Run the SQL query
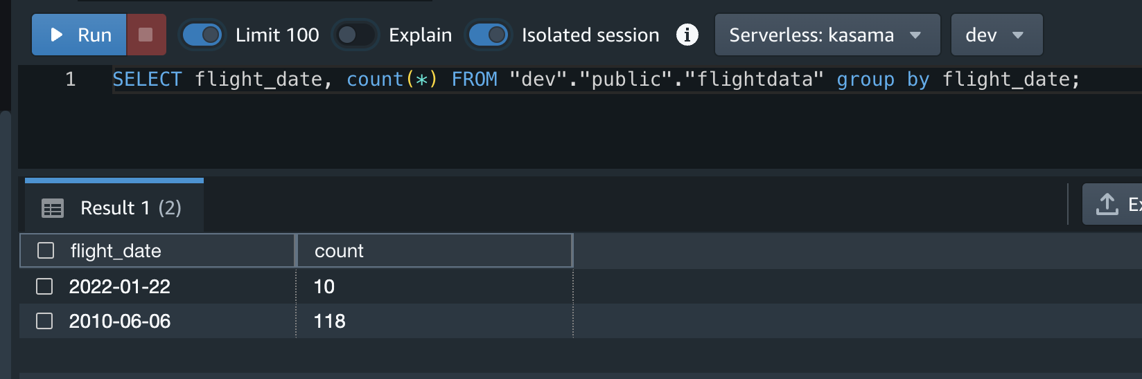This screenshot has width=1142, height=379. click(80, 35)
